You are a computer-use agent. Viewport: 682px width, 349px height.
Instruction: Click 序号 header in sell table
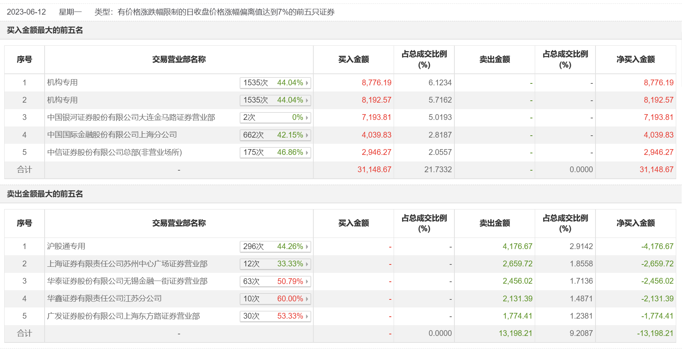pyautogui.click(x=24, y=223)
